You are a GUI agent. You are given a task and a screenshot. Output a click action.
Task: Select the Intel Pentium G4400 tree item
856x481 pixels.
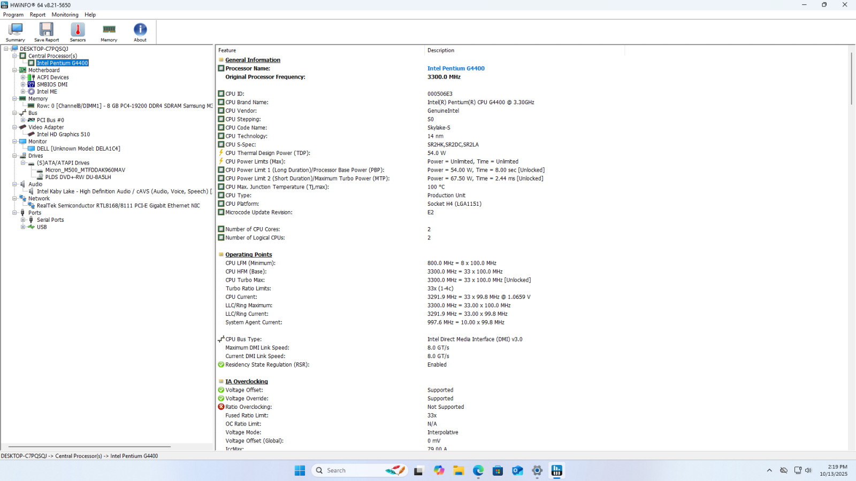tap(63, 63)
